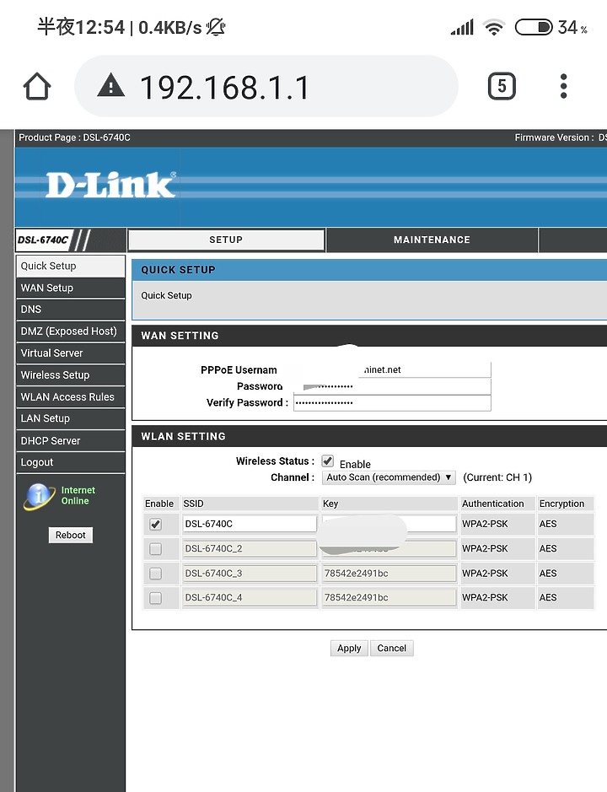The height and width of the screenshot is (792, 607).
Task: Enable the DSL-6740C_3 SSID checkbox
Action: point(155,574)
